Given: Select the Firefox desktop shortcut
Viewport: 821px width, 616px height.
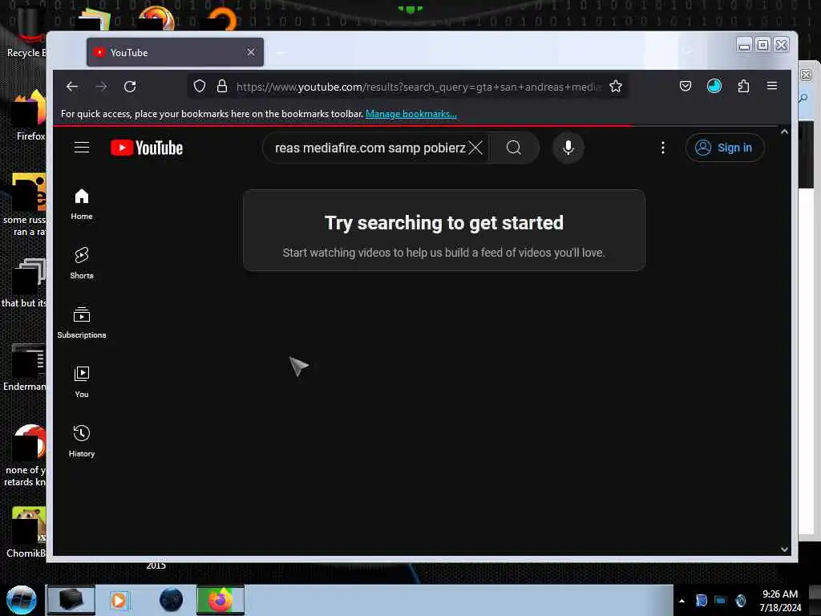Looking at the screenshot, I should (x=29, y=115).
